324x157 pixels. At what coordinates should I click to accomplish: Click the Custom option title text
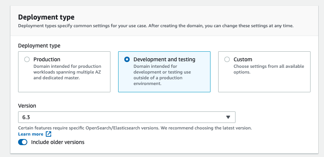243,59
